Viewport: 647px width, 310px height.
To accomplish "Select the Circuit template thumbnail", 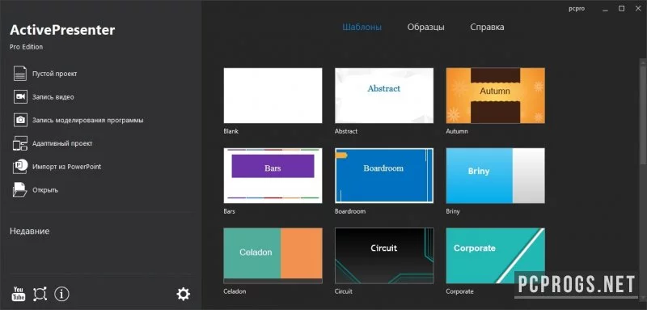I will click(x=384, y=256).
